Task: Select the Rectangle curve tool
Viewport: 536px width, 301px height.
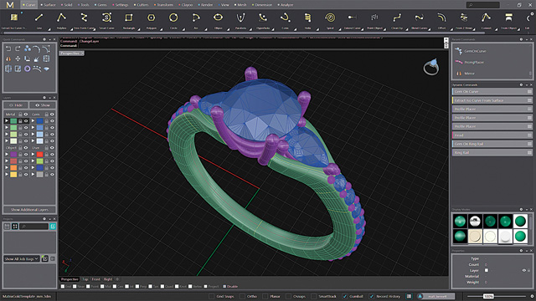Action: click(128, 18)
